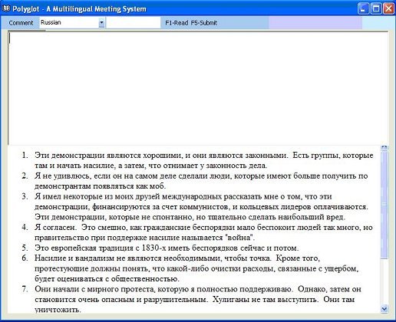The image size is (396, 322).
Task: Maximize the Polyglot meeting window
Action: point(376,8)
